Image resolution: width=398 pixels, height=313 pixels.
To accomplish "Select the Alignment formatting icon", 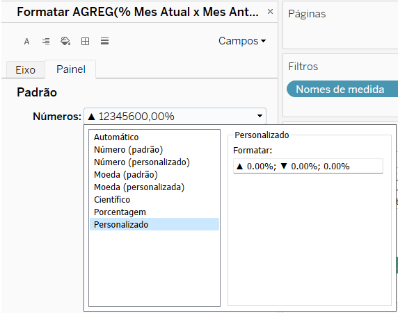I will pyautogui.click(x=46, y=41).
